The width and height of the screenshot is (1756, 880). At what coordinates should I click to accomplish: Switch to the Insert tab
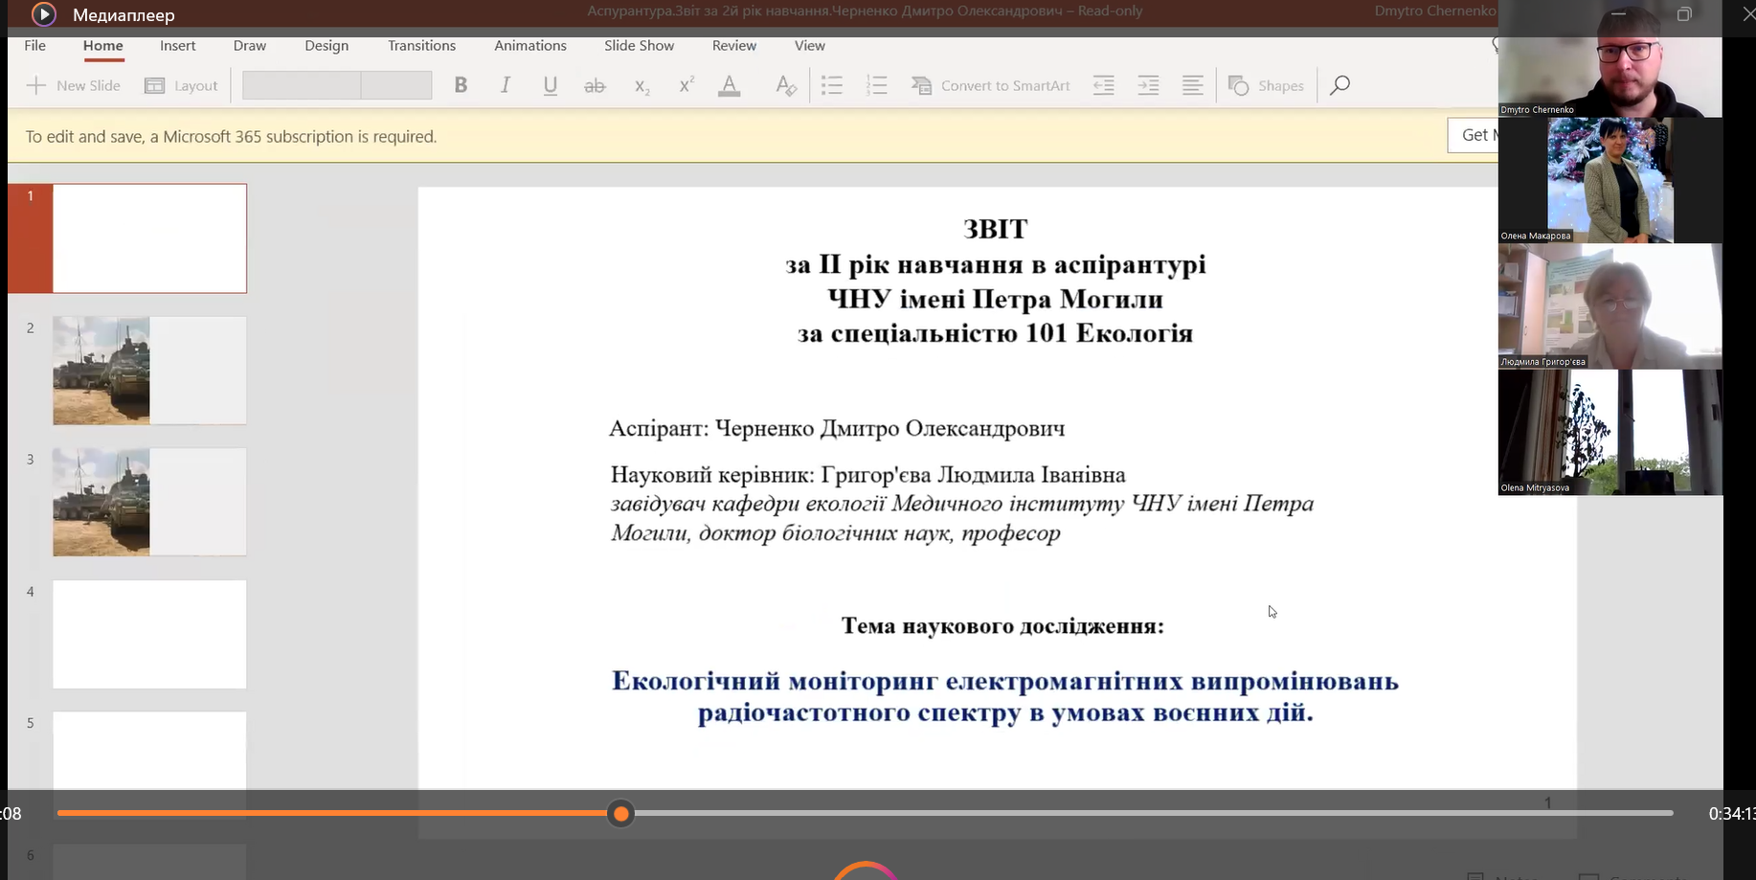pyautogui.click(x=177, y=45)
